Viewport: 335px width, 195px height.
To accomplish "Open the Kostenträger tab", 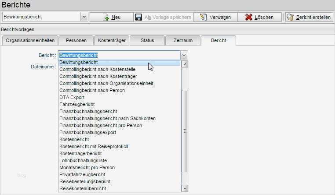I will (x=112, y=40).
